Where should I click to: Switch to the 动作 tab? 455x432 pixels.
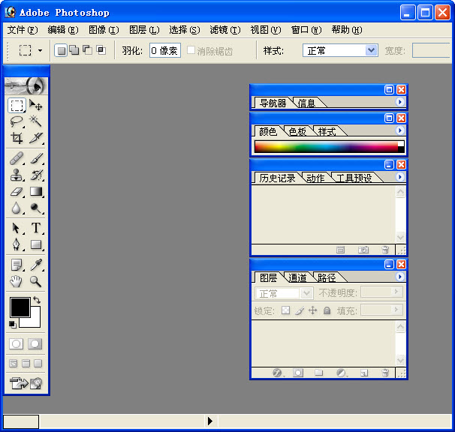click(x=315, y=178)
